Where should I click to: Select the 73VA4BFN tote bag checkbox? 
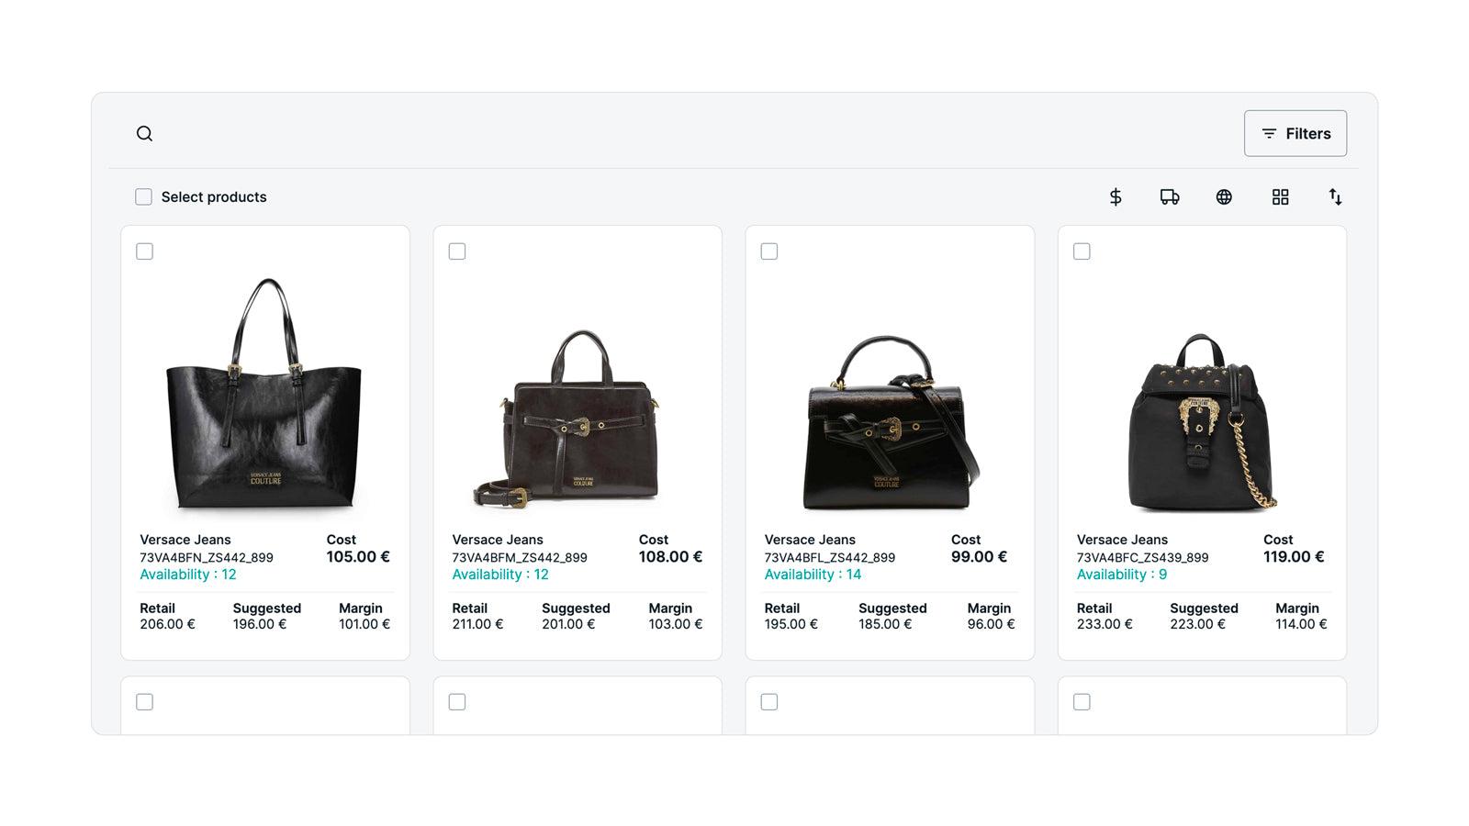coord(144,250)
